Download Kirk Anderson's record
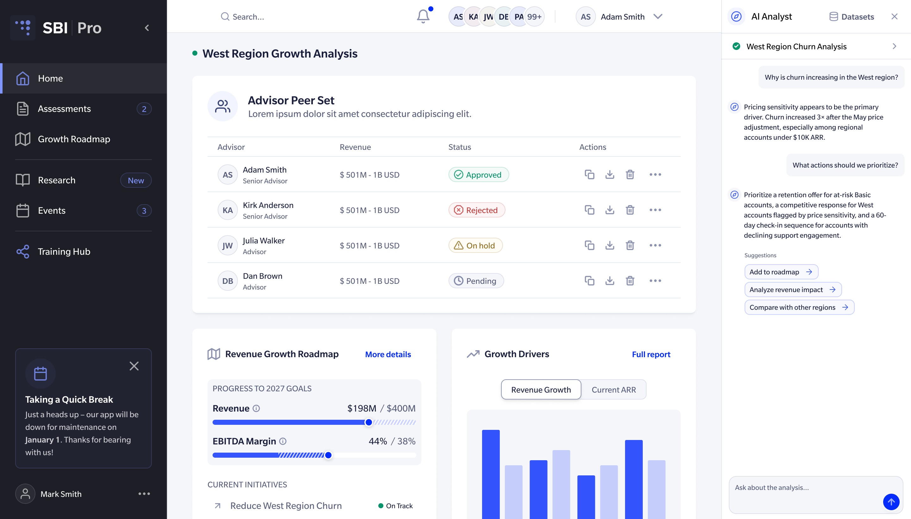Image resolution: width=911 pixels, height=519 pixels. coord(610,210)
